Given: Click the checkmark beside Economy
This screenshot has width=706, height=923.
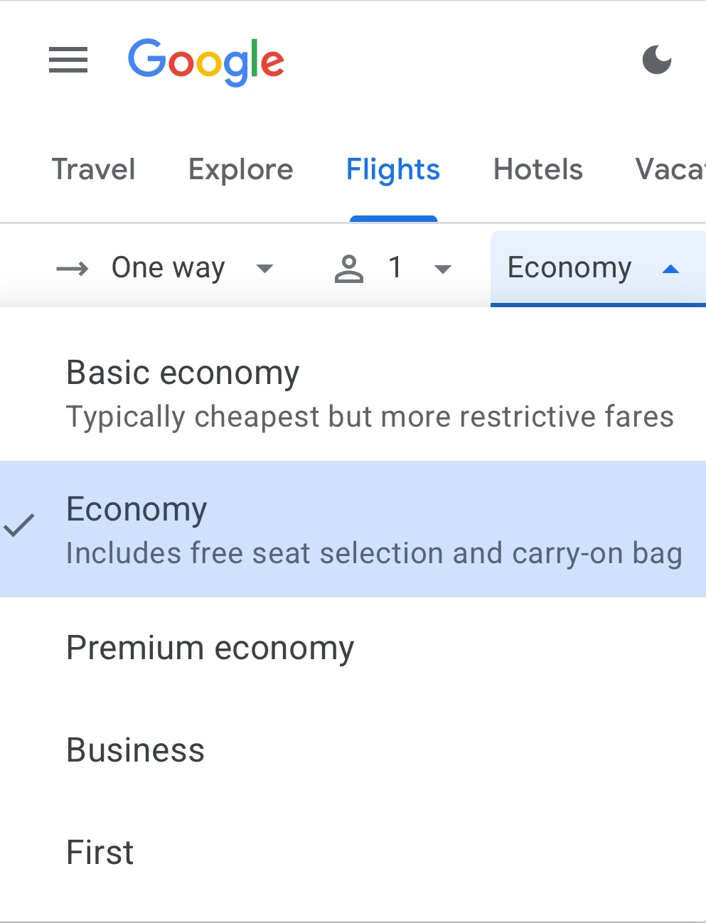Looking at the screenshot, I should click(x=20, y=525).
